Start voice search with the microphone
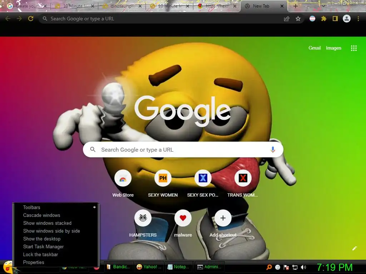 pyautogui.click(x=273, y=149)
